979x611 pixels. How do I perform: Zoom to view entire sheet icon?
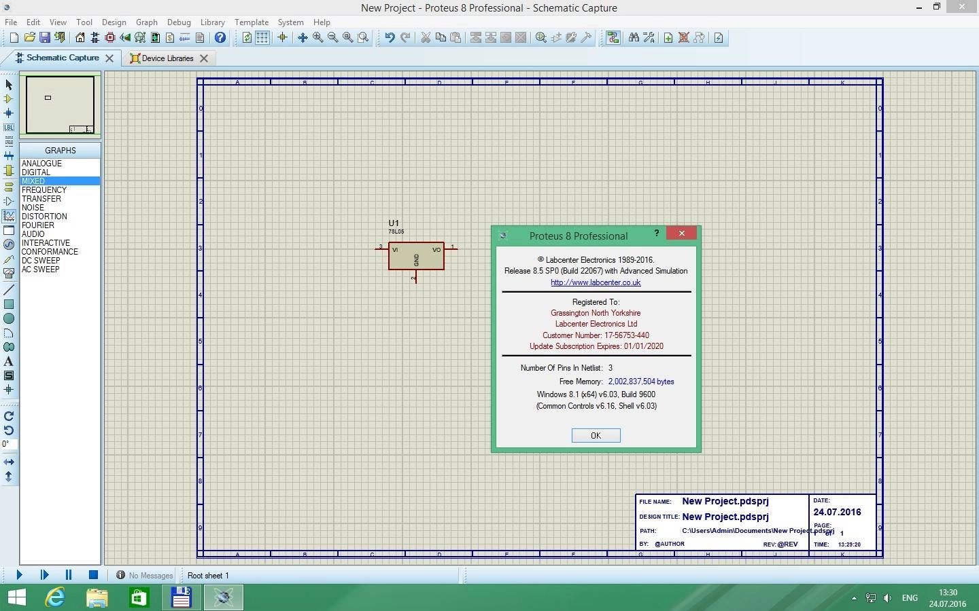[347, 37]
